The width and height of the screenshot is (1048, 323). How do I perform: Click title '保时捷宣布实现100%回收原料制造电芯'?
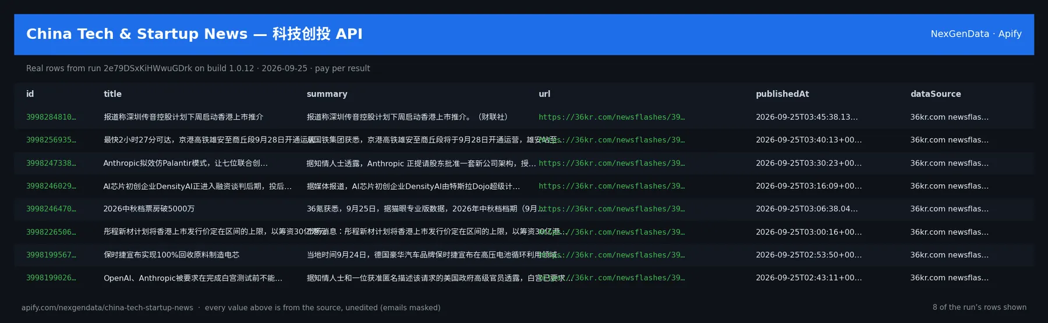(x=171, y=255)
